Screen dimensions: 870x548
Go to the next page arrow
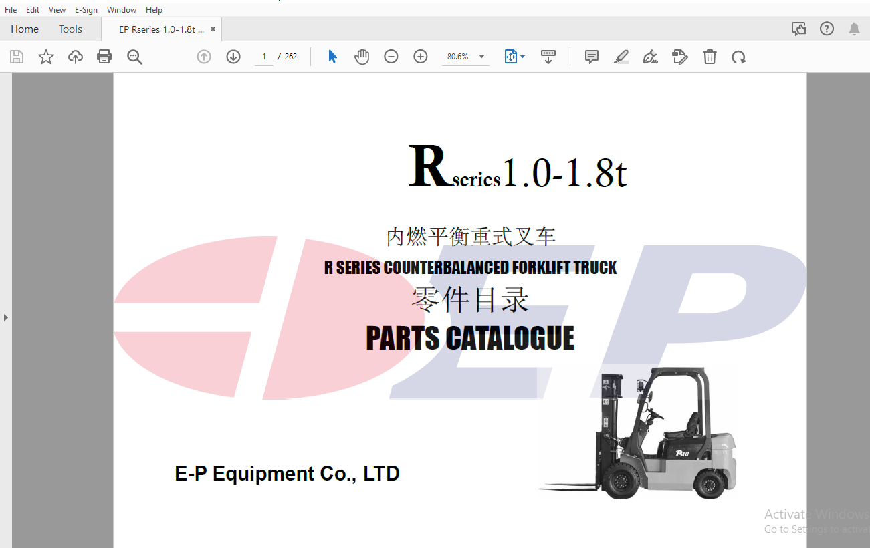pyautogui.click(x=233, y=57)
